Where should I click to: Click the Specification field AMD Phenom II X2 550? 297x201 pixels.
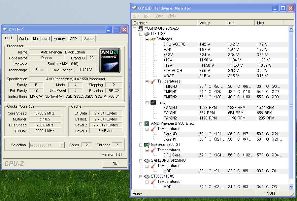(x=76, y=79)
